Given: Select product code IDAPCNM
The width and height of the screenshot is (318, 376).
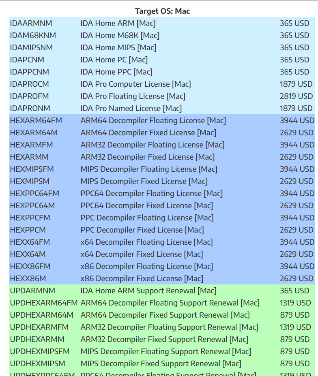Looking at the screenshot, I should click(x=27, y=60).
